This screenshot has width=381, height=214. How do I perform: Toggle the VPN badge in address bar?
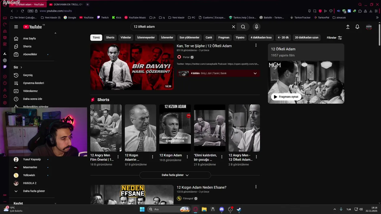[30, 11]
